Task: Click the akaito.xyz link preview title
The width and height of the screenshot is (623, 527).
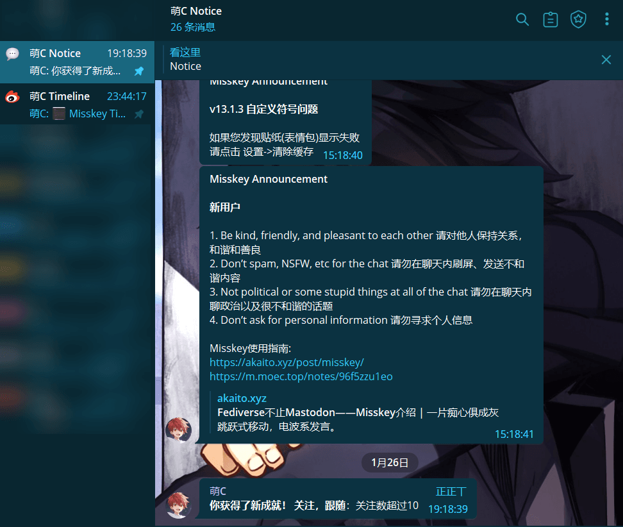Action: pyautogui.click(x=242, y=397)
